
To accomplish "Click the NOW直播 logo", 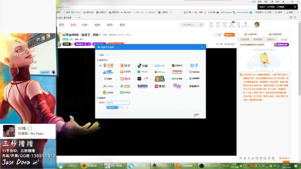I will click(177, 78).
